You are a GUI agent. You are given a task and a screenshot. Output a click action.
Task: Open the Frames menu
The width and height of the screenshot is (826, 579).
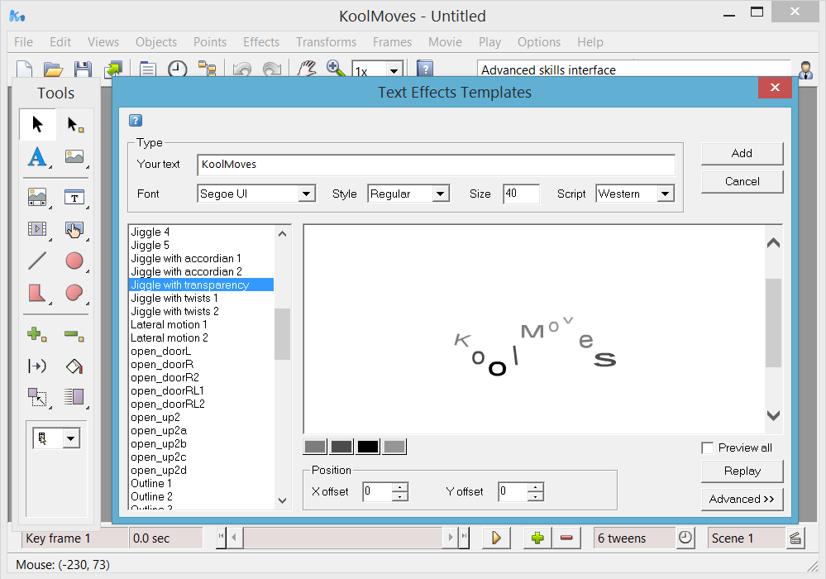[393, 42]
